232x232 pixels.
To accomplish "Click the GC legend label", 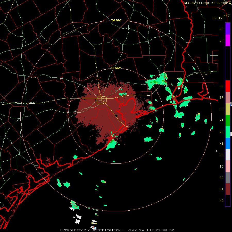I will (x=221, y=178).
